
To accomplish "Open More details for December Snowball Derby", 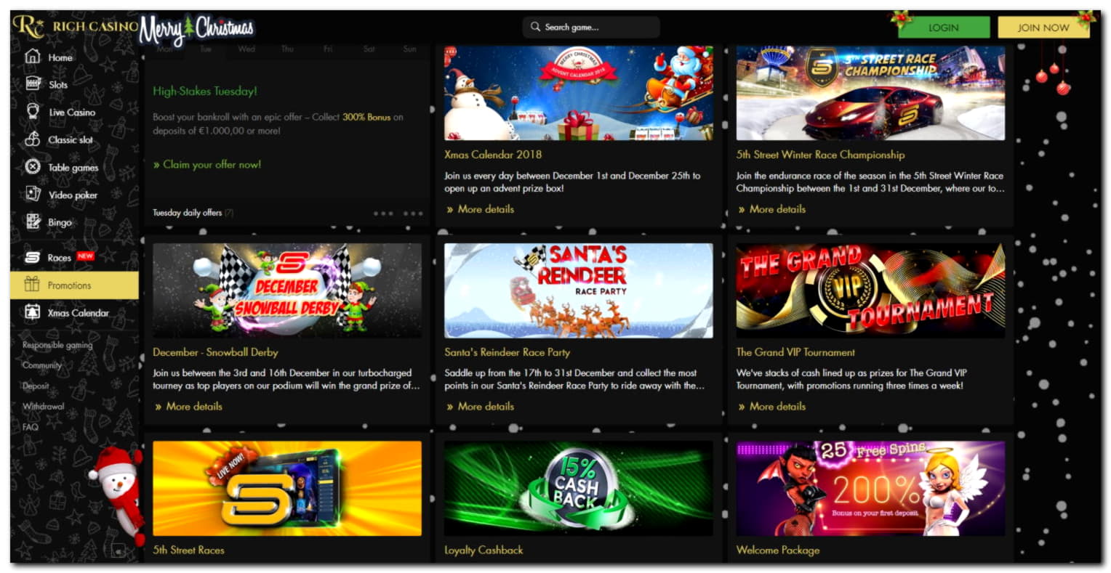I will tap(188, 407).
